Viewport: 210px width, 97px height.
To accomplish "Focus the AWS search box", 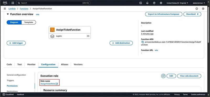I will (x=53, y=3).
